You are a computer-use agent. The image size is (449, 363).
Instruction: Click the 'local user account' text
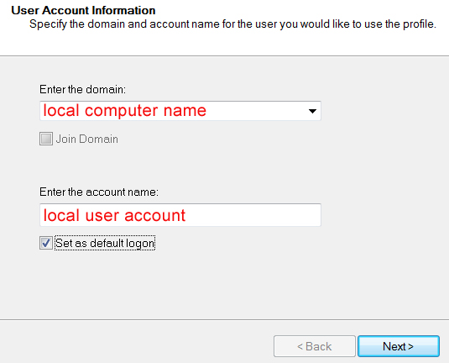coord(114,215)
